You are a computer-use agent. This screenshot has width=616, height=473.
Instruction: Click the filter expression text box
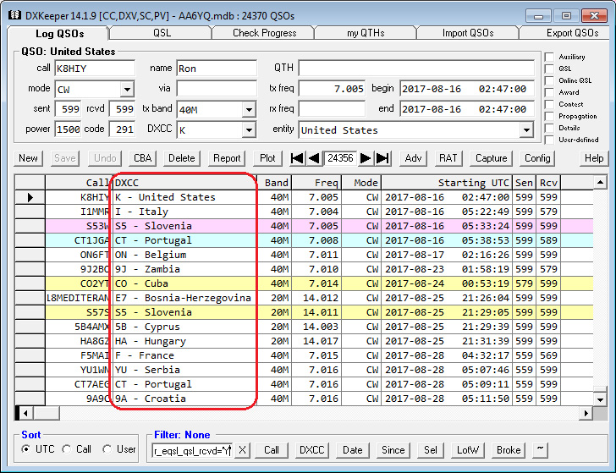[192, 451]
